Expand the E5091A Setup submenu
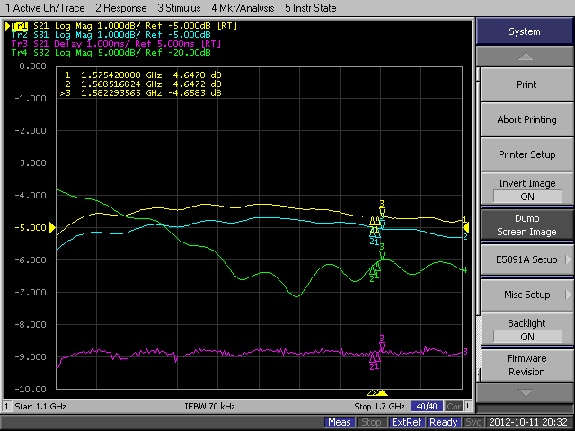Image resolution: width=575 pixels, height=431 pixels. (526, 259)
